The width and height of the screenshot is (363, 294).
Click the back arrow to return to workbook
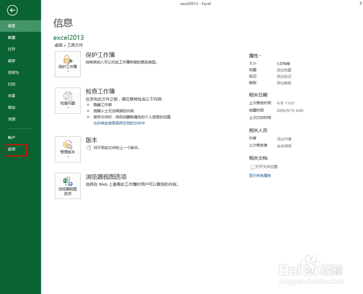click(12, 11)
